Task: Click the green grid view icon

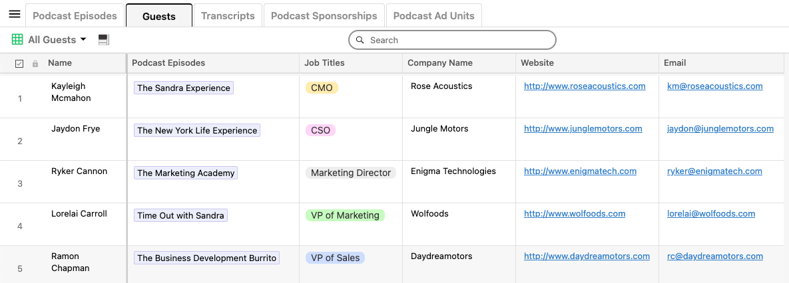Action: click(17, 40)
